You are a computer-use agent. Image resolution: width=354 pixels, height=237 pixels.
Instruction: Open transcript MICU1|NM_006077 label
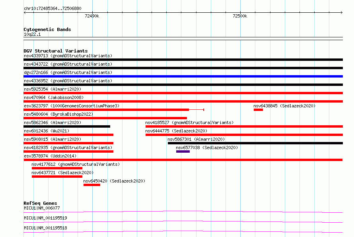[x=42, y=208]
